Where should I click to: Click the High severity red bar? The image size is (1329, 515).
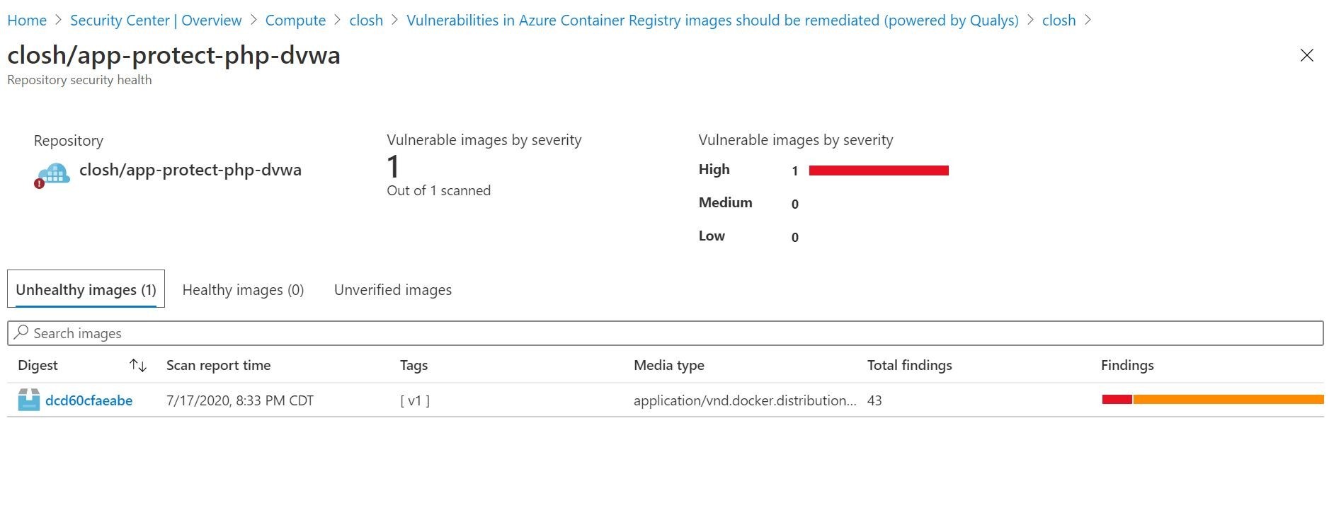tap(879, 170)
